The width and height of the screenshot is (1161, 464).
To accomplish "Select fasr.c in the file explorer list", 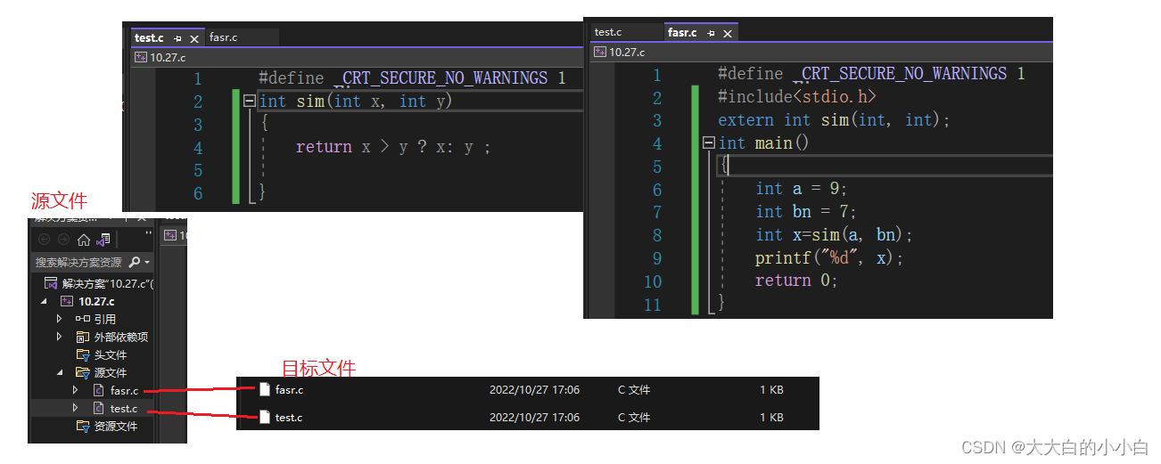I will pyautogui.click(x=289, y=389).
